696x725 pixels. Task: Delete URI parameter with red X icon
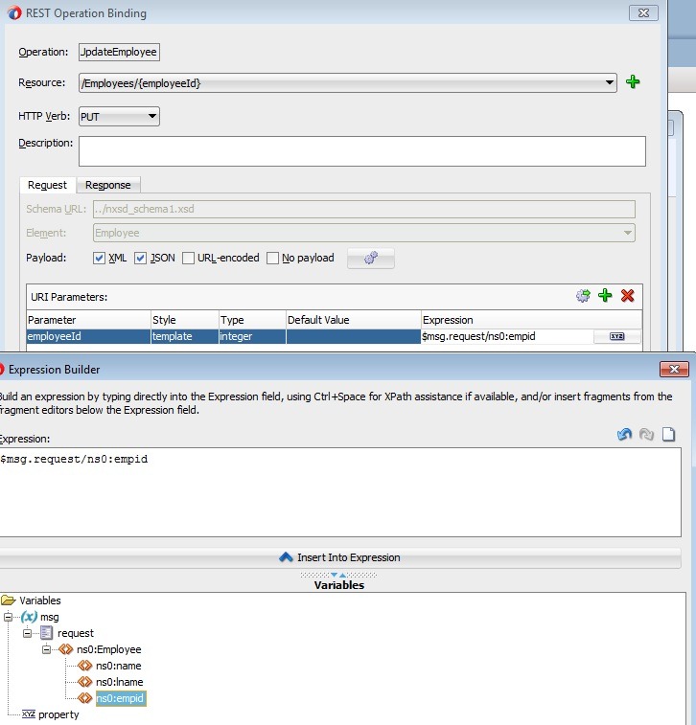[628, 296]
